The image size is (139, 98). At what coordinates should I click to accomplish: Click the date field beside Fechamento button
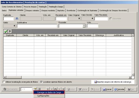point(27,89)
